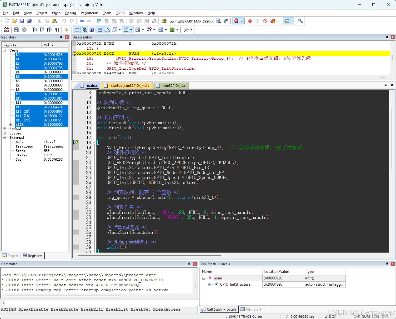396x319 pixels.
Task: Click the Paste clipboard icon
Action: 54,21
